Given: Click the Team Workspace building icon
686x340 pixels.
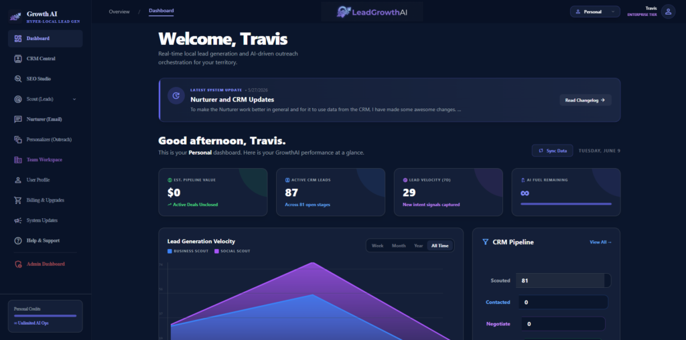Looking at the screenshot, I should pos(18,160).
